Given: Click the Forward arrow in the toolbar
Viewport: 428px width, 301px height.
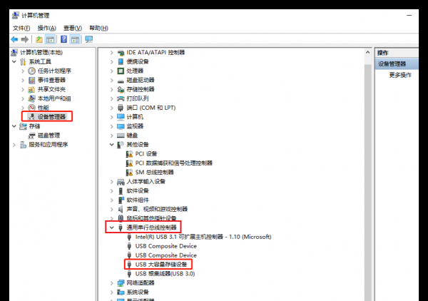Looking at the screenshot, I should click(x=25, y=39).
